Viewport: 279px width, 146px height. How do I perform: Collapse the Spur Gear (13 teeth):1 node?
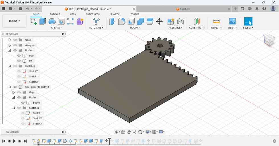coord(10,87)
